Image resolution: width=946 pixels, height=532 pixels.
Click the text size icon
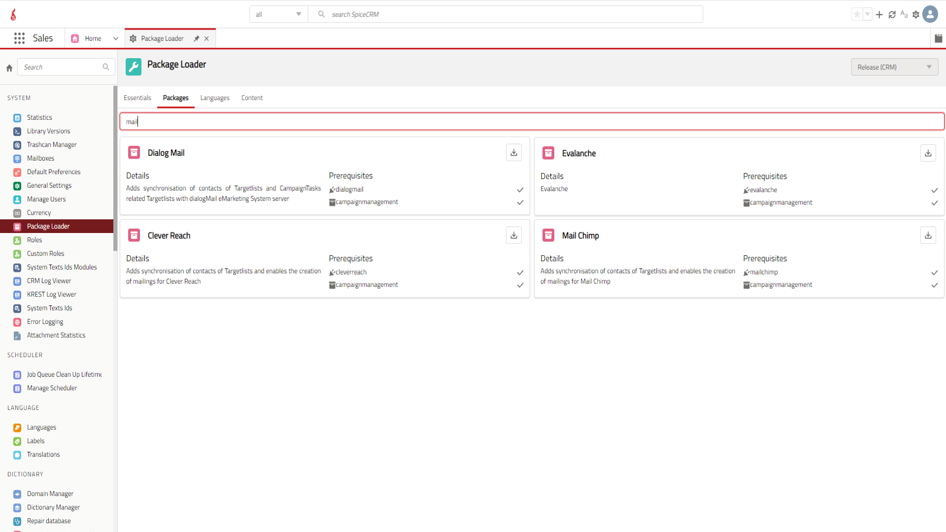tap(904, 14)
